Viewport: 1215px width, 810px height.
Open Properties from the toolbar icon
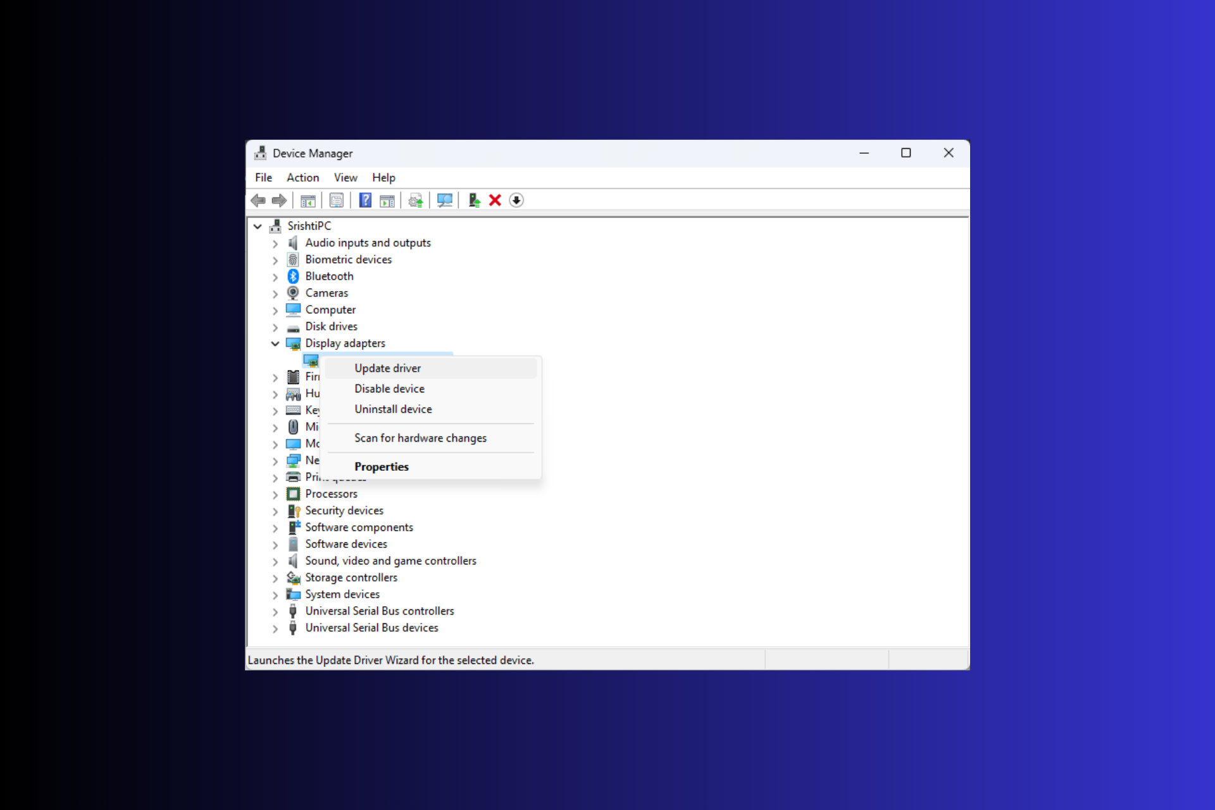(x=337, y=200)
